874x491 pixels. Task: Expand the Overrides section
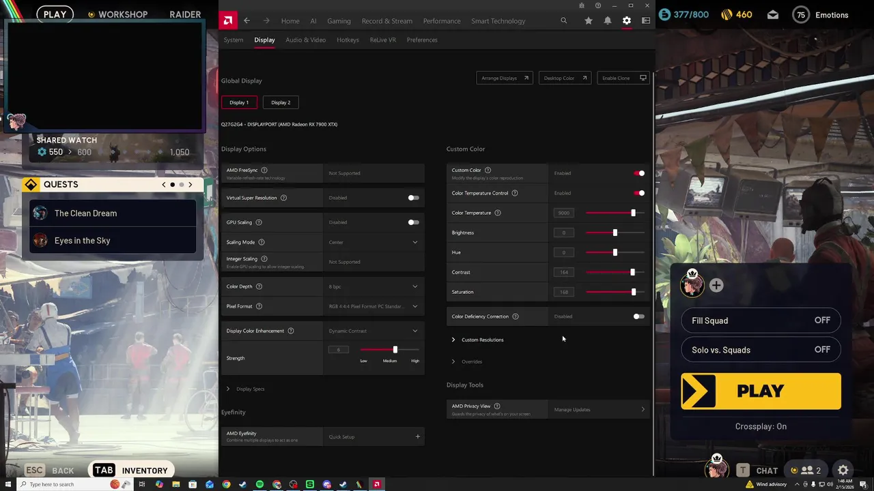467,361
